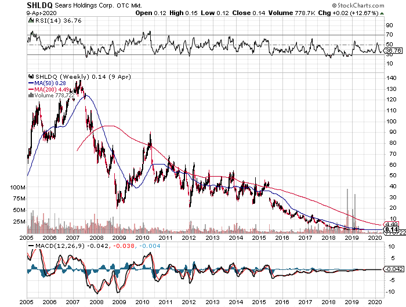Click the 20 price axis label

[393, 208]
